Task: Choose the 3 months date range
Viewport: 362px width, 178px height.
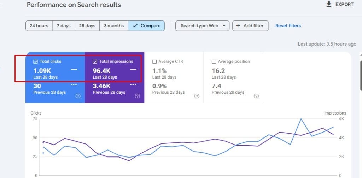Action: click(113, 26)
